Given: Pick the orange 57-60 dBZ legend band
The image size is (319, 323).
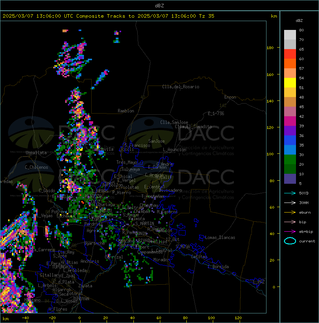Looking at the screenshot, I should tap(290, 63).
